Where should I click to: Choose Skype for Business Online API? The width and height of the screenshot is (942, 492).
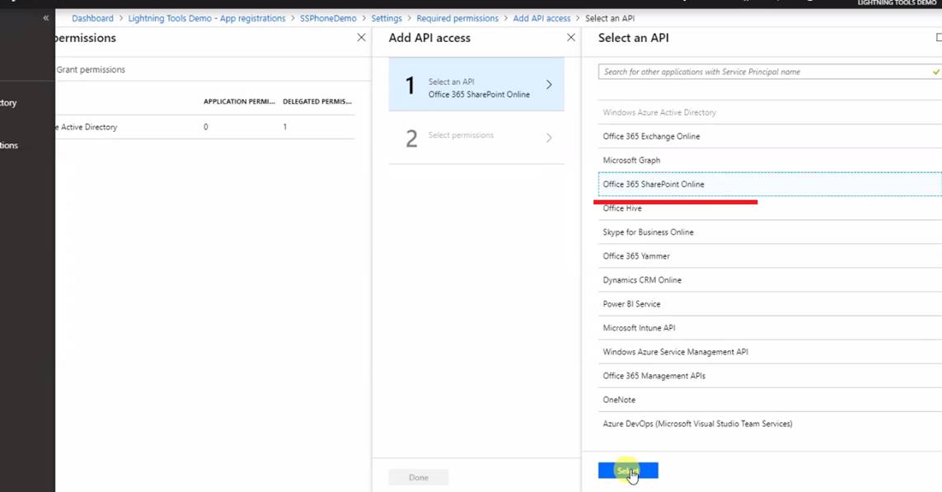pos(771,232)
